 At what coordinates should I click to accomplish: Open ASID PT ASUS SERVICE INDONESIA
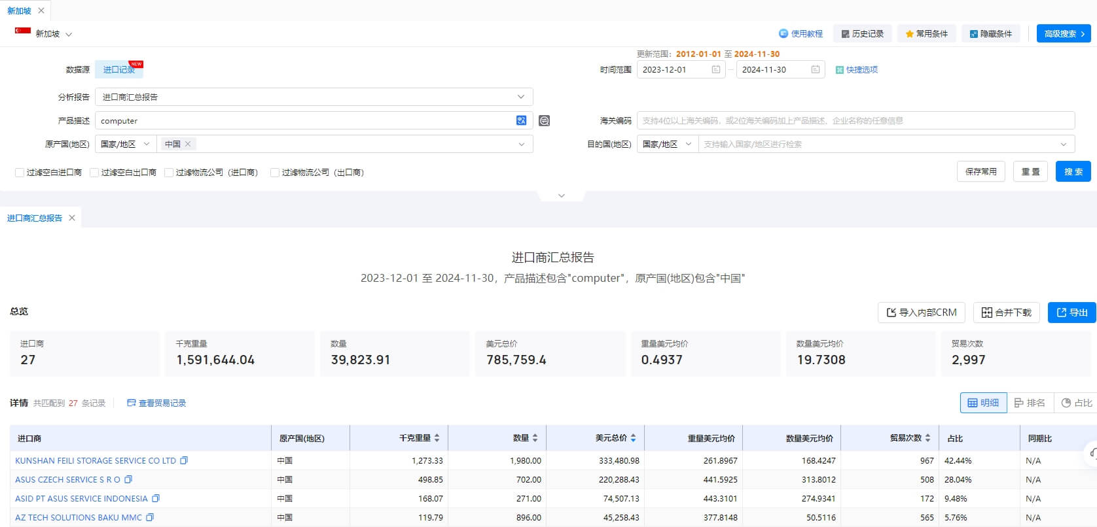[82, 498]
